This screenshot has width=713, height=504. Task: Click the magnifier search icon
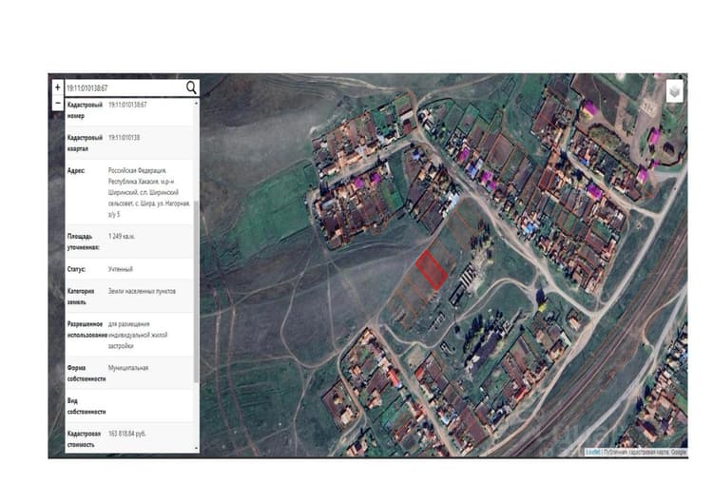coord(191,87)
